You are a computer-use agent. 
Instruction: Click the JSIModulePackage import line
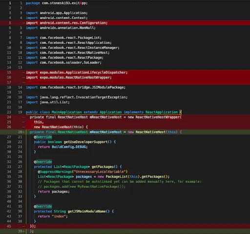click(x=76, y=87)
